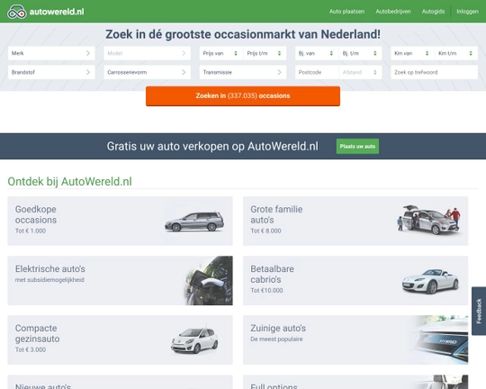This screenshot has width=486, height=389.
Task: Expand the Carrosserievorm selector
Action: [x=147, y=72]
